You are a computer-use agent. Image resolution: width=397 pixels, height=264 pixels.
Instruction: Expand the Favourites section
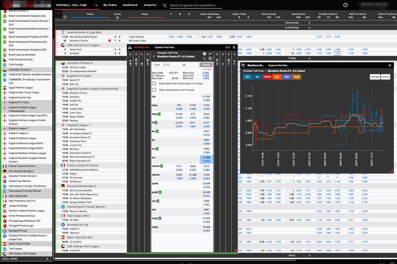tap(309, 23)
